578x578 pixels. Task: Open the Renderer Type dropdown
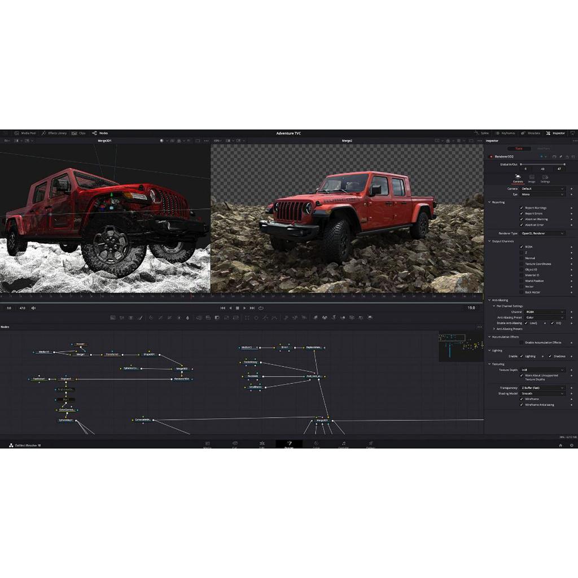click(542, 233)
